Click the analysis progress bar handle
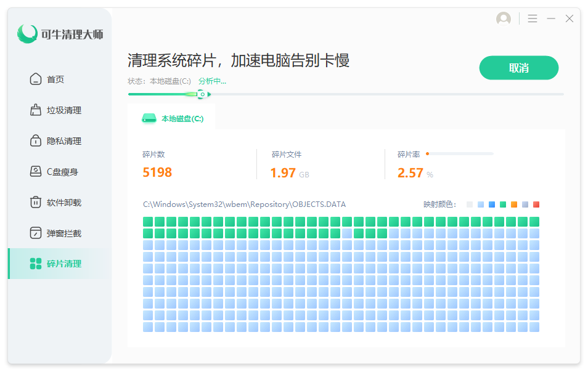Viewport: 588px width, 372px height. pos(201,94)
